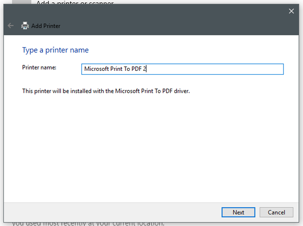Click the text about the Microsoft Print To PDF driver

[106, 91]
